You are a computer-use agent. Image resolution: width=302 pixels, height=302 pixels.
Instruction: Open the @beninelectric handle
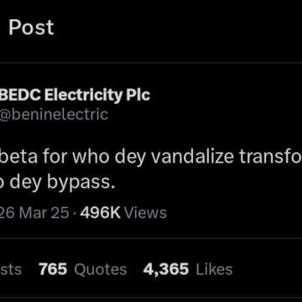point(54,115)
